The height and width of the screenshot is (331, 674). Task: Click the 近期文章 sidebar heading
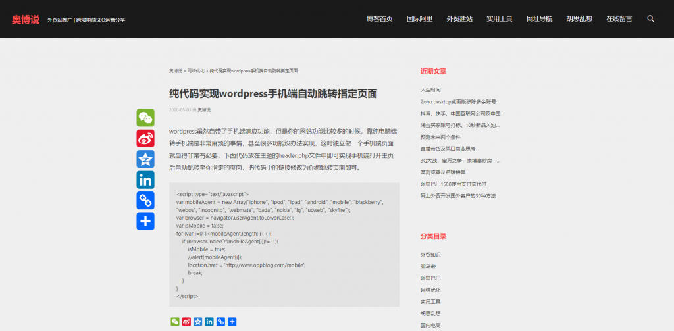point(433,71)
